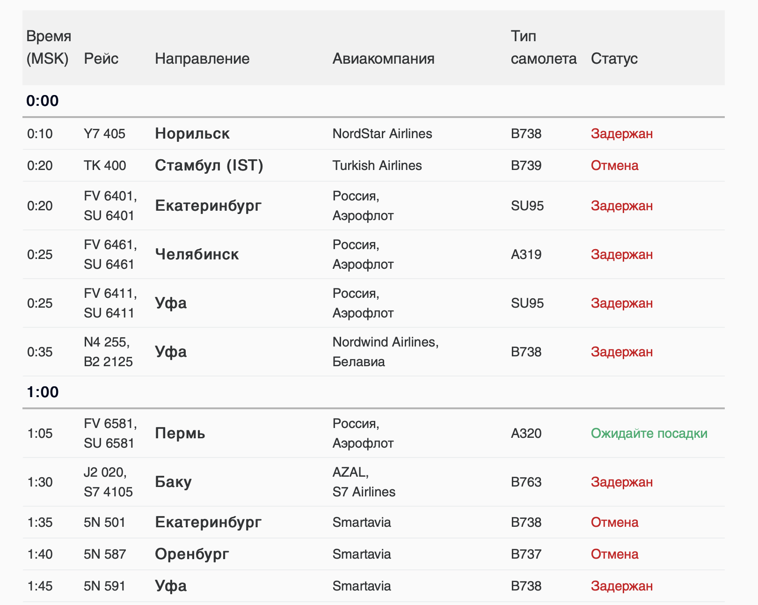Click the Направление column header

202,59
